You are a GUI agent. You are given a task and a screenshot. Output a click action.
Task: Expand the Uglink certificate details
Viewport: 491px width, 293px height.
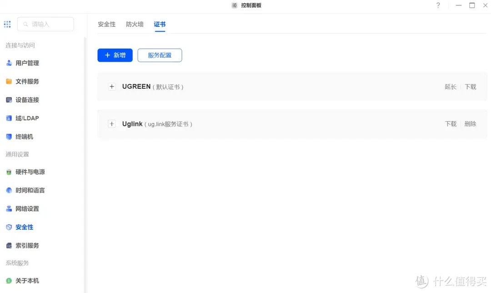pos(112,123)
